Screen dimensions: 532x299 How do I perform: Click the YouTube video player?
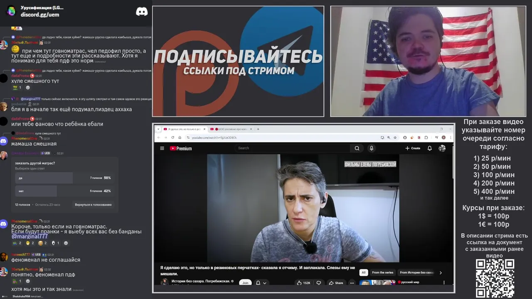point(303,208)
